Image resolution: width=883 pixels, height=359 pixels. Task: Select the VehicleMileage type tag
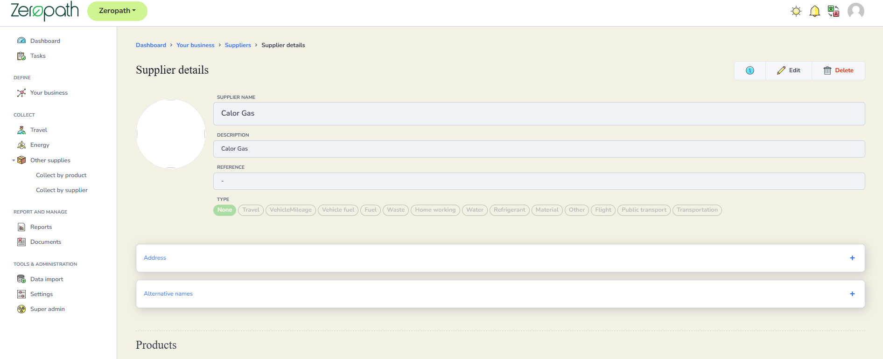[x=290, y=210]
